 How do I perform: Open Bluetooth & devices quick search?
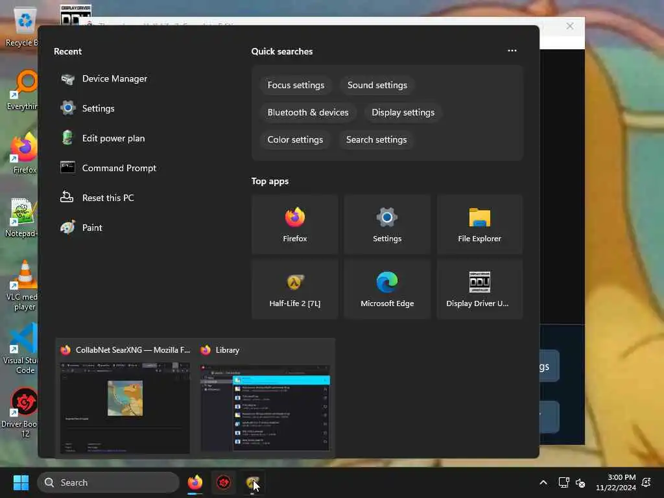pos(308,112)
